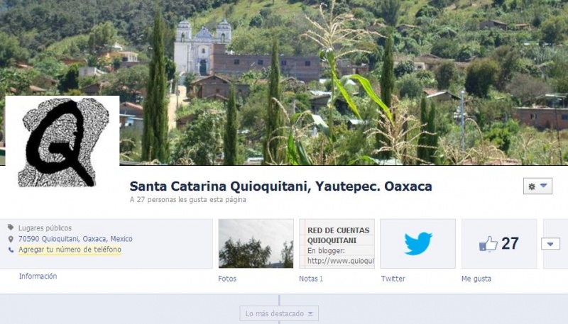The height and width of the screenshot is (324, 568).
Task: Click the Notas 1 label
Action: click(311, 279)
